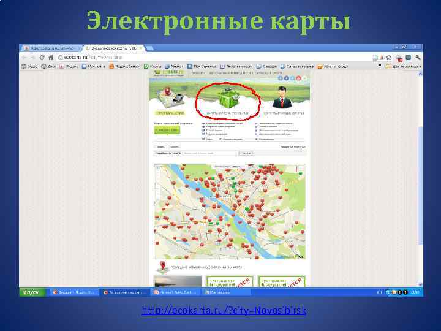Open the Пуск start menu

click(32, 292)
